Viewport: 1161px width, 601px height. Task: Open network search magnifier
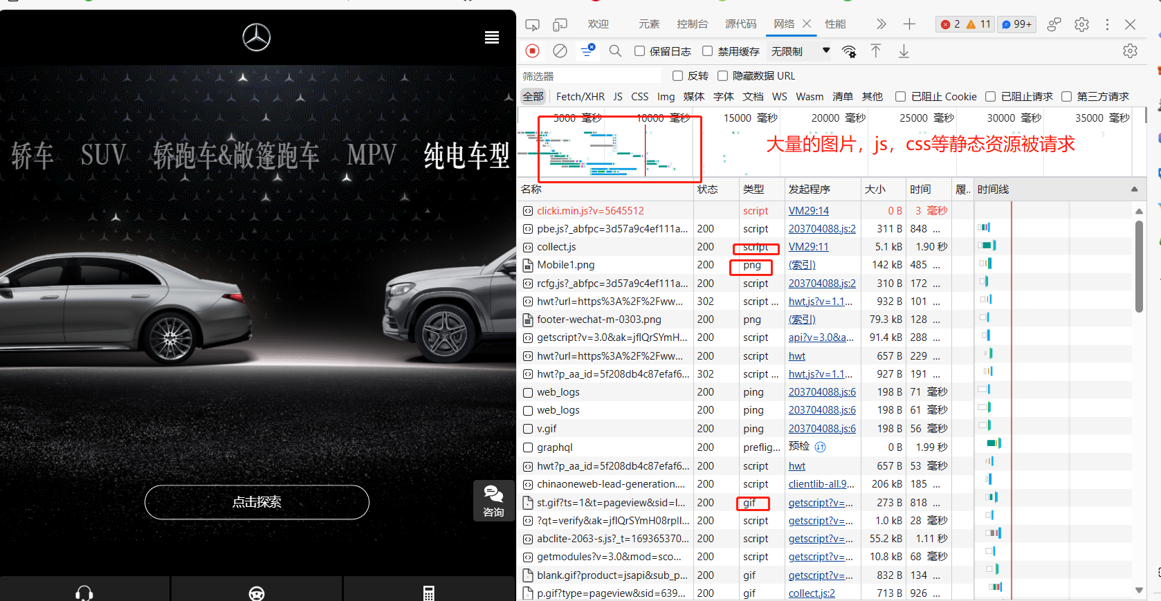click(x=615, y=50)
